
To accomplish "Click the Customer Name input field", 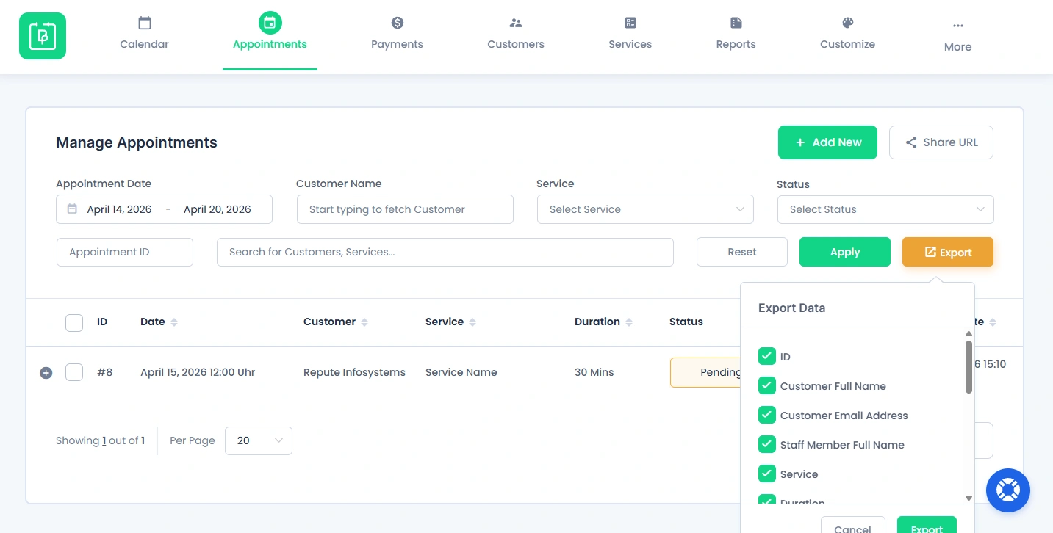I will click(x=405, y=209).
